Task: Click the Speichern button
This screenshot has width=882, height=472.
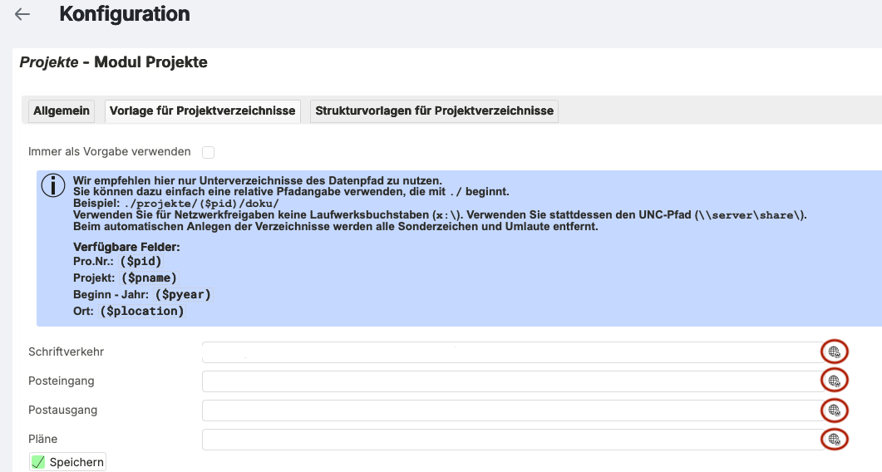Action: point(68,462)
